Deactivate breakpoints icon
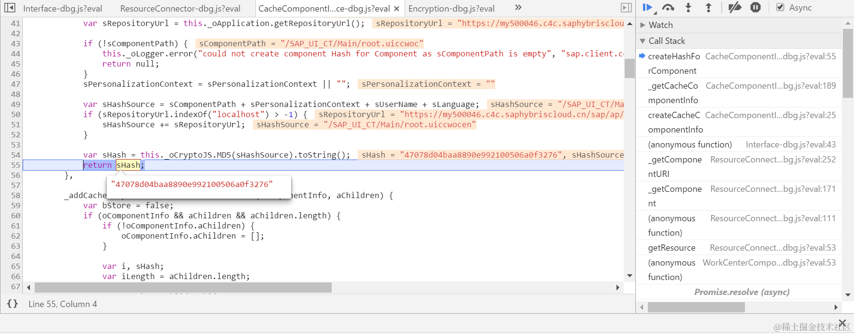The height and width of the screenshot is (335, 854). (x=735, y=7)
